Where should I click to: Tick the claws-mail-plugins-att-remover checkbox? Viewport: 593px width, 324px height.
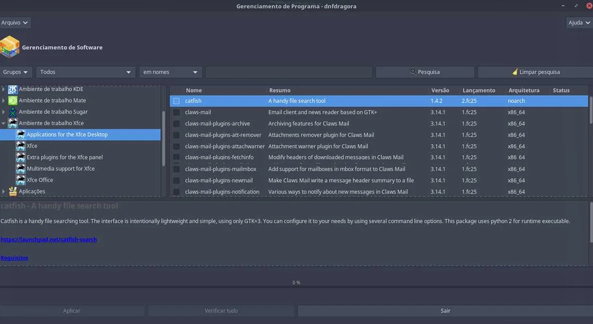176,135
